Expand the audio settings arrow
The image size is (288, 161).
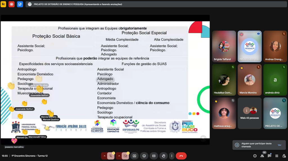coord(104,156)
